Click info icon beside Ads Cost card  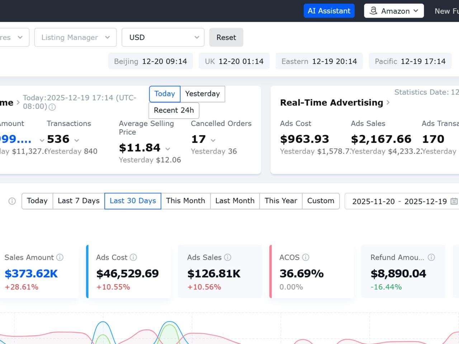click(133, 257)
